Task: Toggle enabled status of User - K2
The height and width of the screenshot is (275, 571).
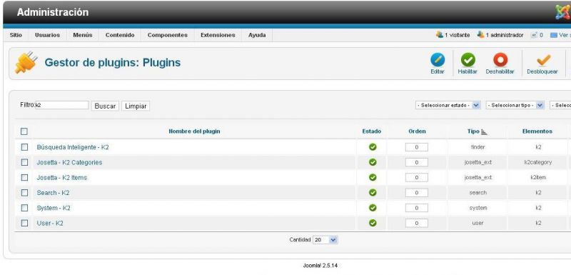Action: point(373,223)
